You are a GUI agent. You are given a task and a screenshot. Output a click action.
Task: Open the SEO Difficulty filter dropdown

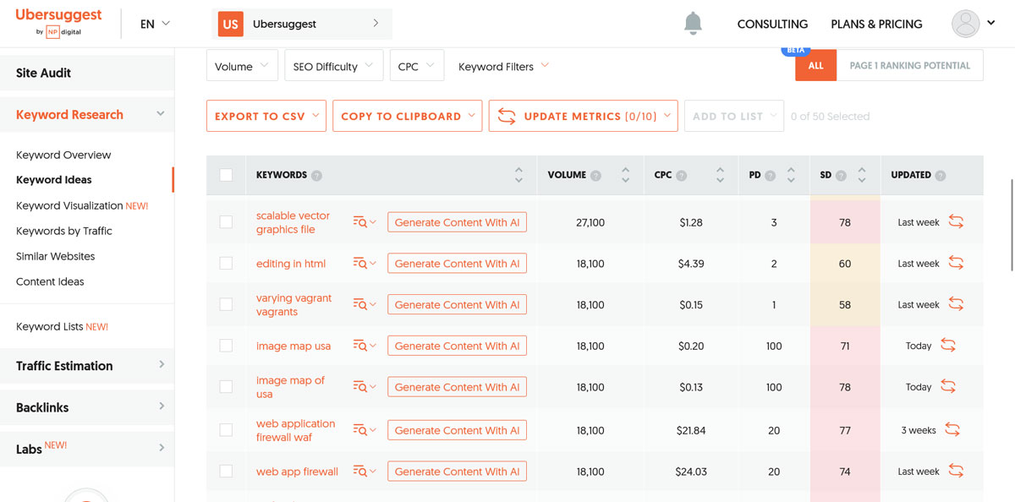334,67
